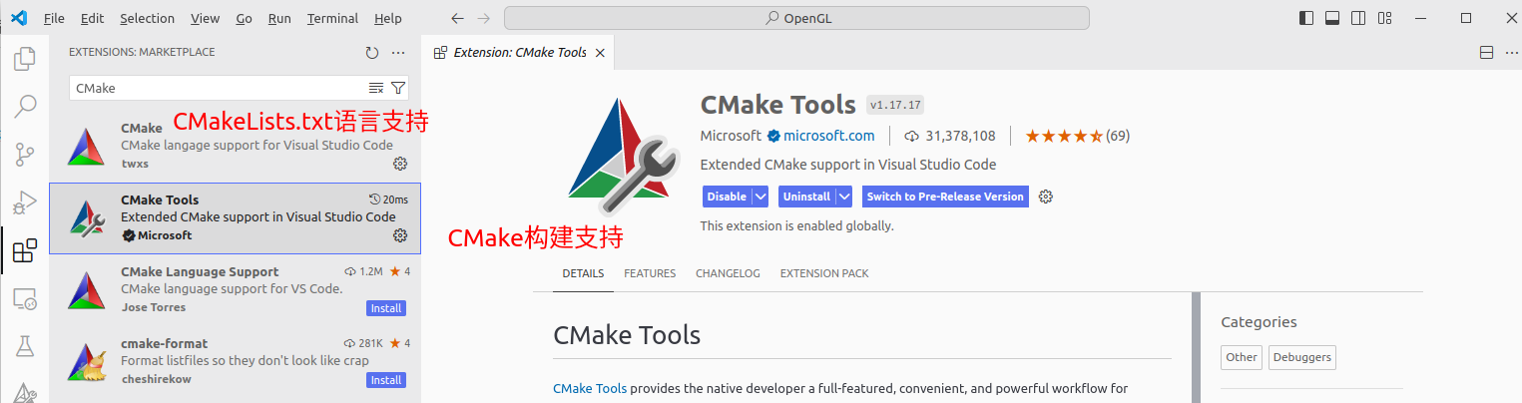
Task: Open the Search view in activity bar
Action: [x=24, y=106]
